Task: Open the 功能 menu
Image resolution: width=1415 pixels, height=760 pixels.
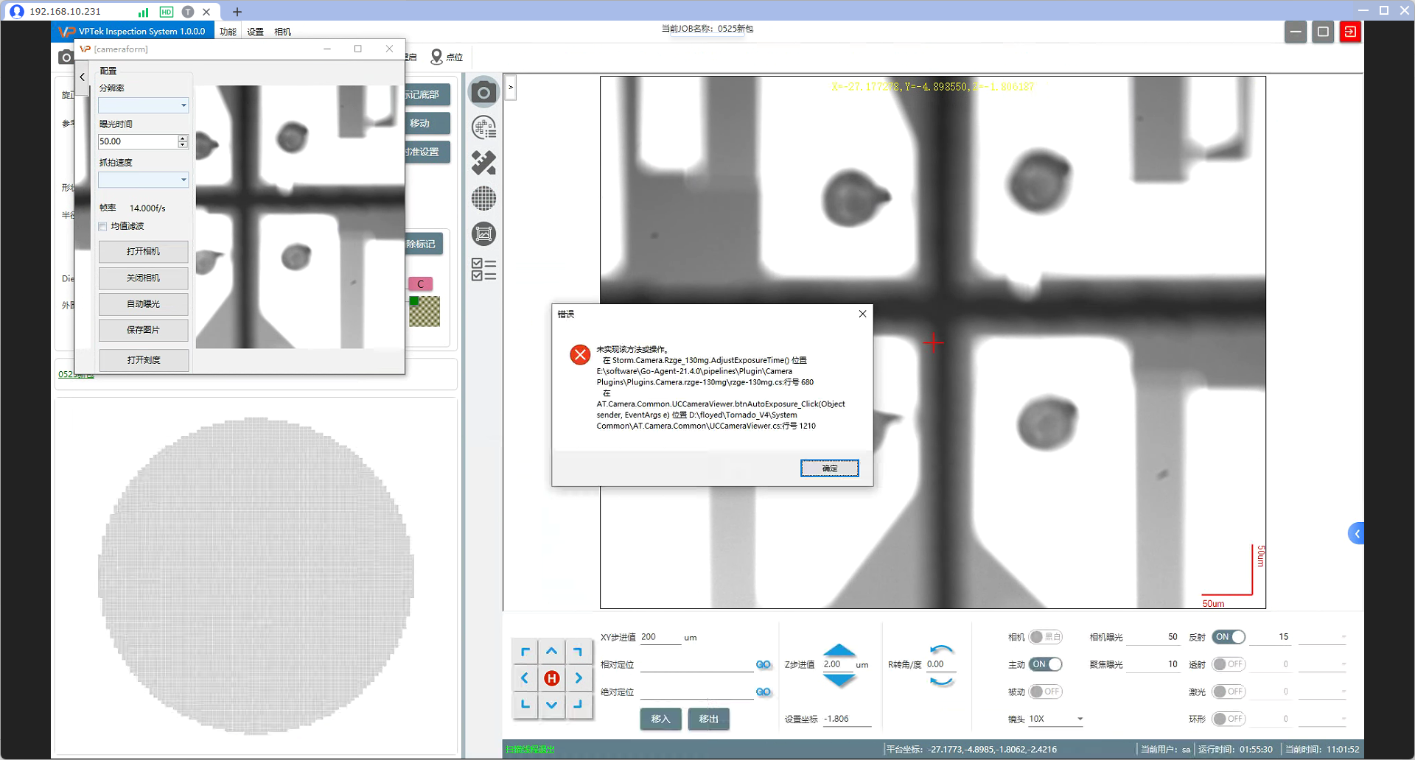Action: point(228,32)
